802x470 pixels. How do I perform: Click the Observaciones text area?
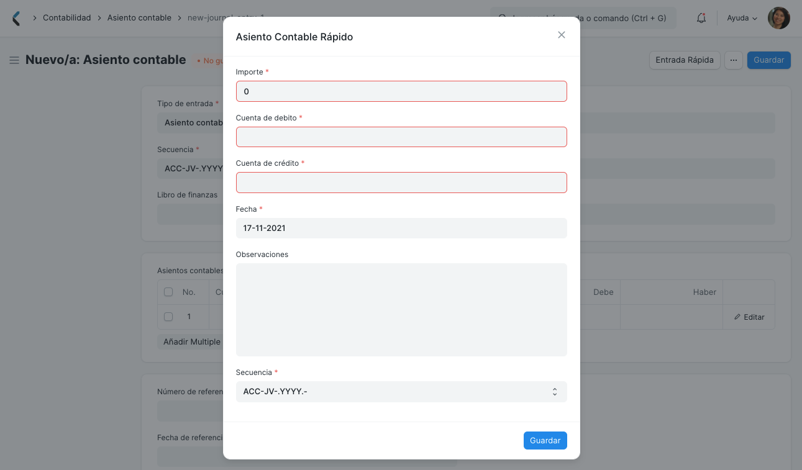[x=401, y=310]
